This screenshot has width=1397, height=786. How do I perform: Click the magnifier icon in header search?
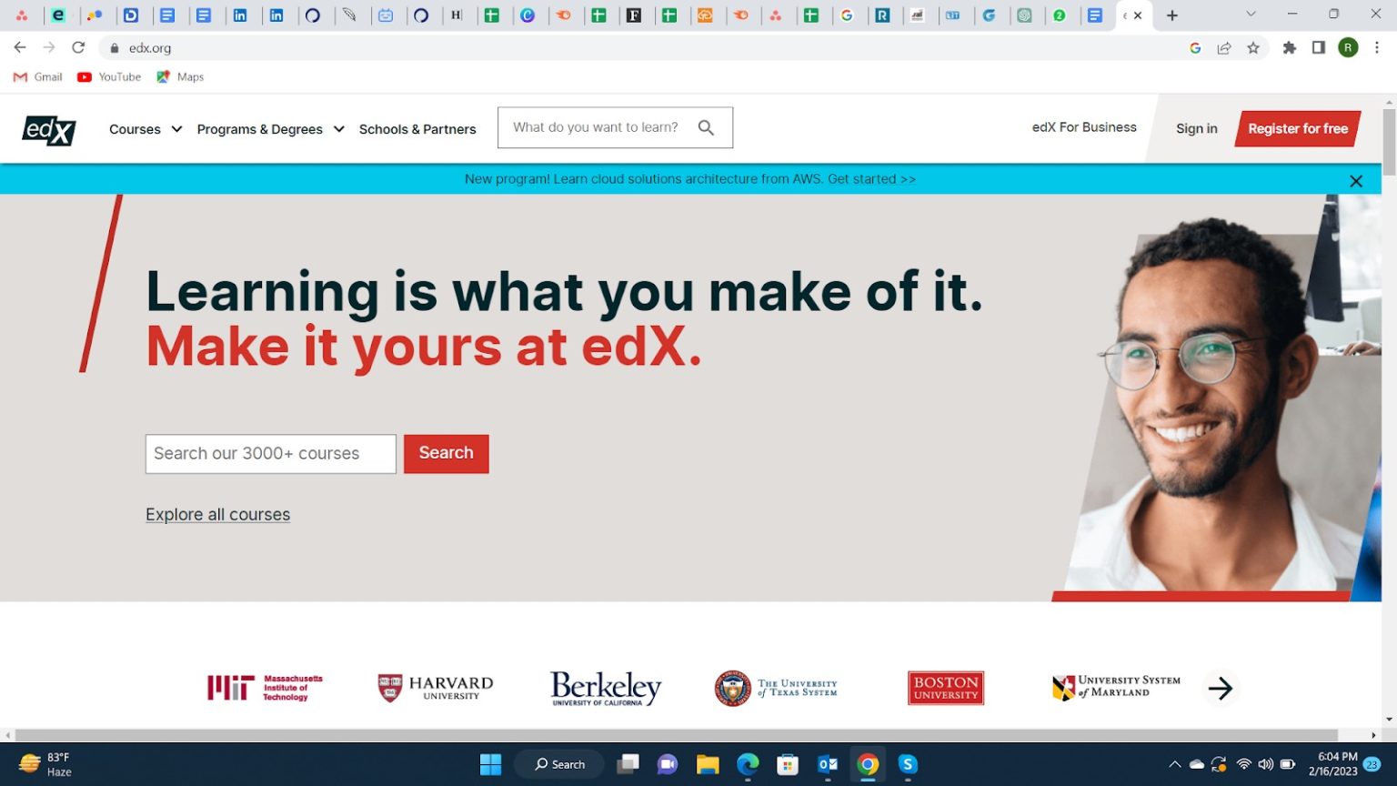click(706, 128)
